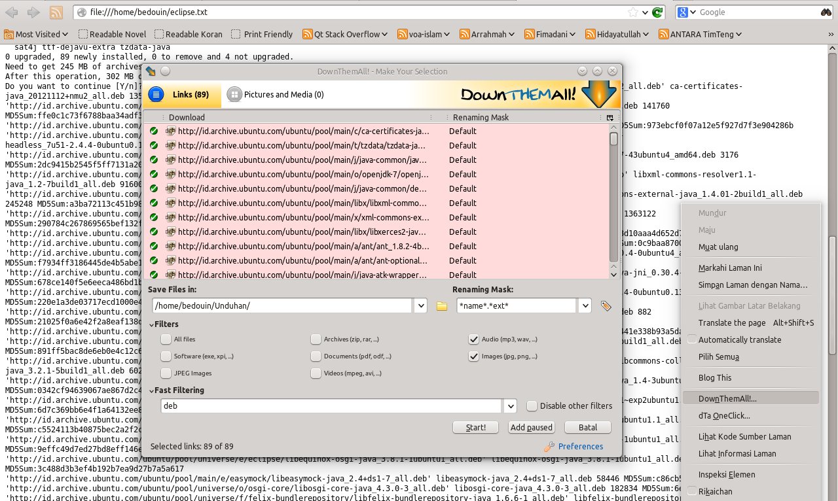Open the Fast Filtering history dropdown arrow
Viewport: 838px width, 501px height.
tap(511, 406)
